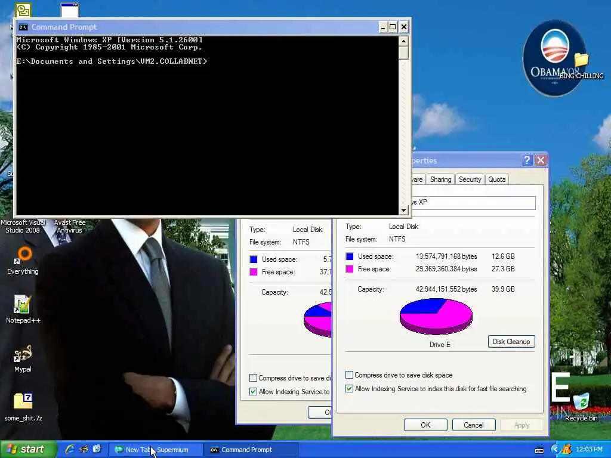
Task: Click the 39.9 GB capacity text
Action: click(x=503, y=289)
